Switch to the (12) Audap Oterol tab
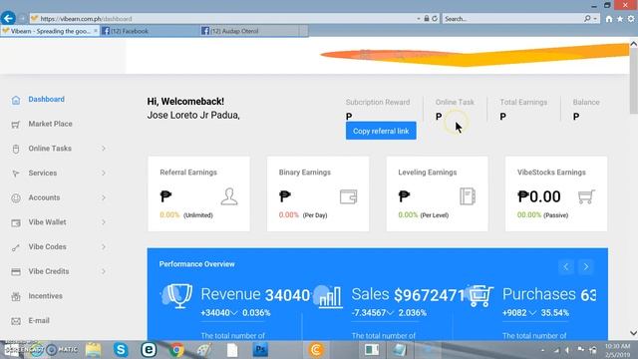638x359 pixels. click(x=249, y=31)
